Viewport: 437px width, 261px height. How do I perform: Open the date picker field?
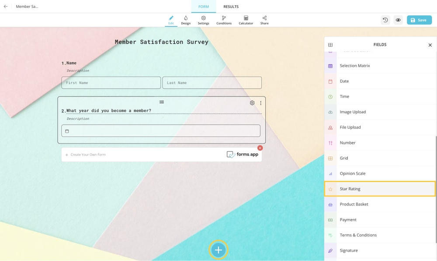coord(161,131)
